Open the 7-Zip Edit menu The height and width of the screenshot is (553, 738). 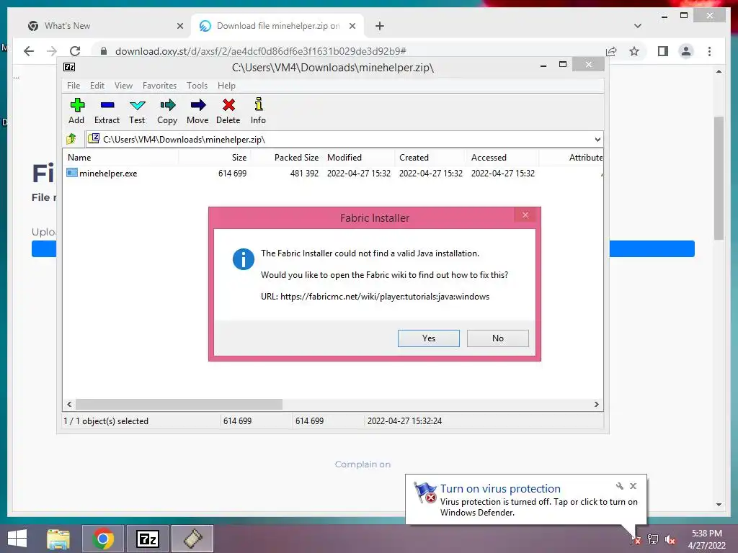(x=97, y=86)
